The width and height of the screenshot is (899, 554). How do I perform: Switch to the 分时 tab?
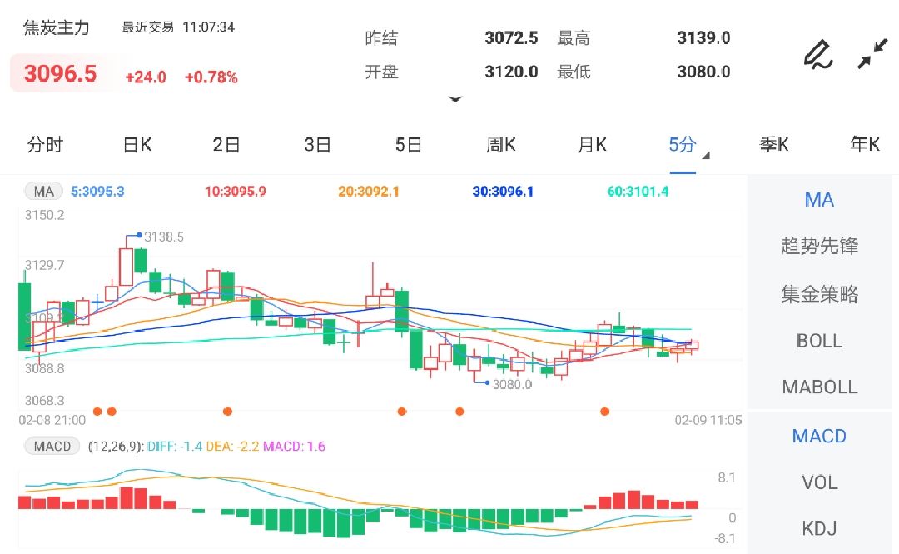(45, 145)
